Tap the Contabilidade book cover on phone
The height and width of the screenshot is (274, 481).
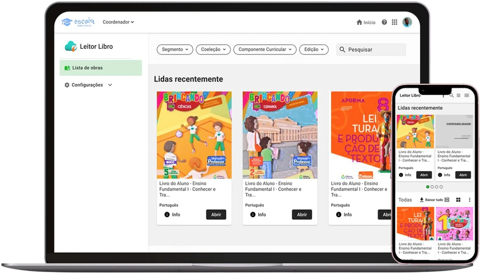(x=454, y=131)
